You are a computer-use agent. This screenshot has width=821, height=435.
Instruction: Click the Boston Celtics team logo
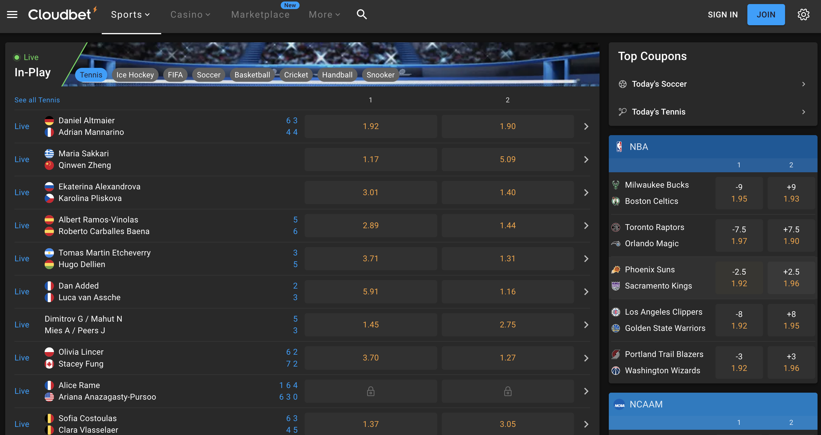[616, 201]
